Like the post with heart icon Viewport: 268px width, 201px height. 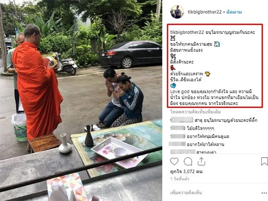pyautogui.click(x=174, y=161)
